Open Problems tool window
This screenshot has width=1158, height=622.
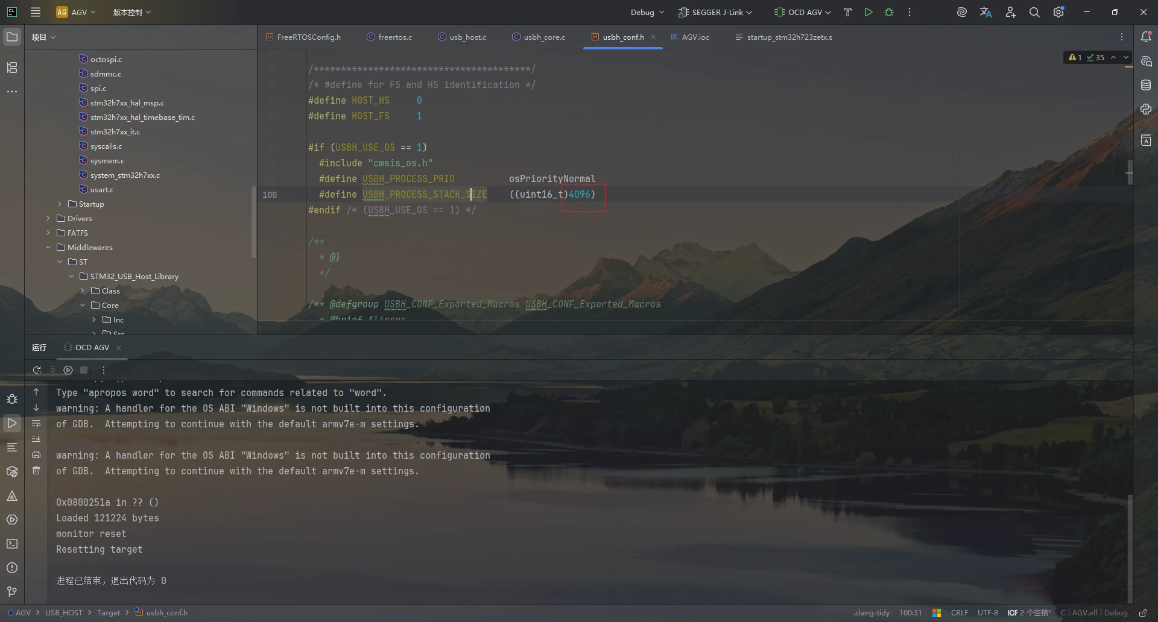12,568
